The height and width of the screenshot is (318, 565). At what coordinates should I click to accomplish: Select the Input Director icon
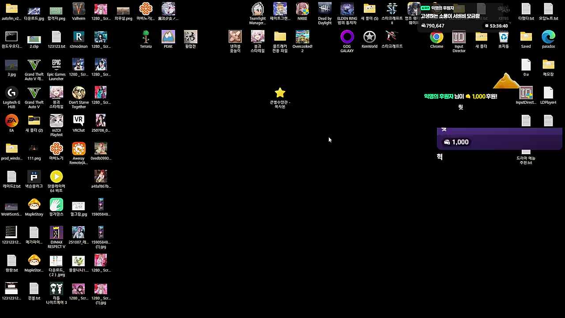(x=459, y=37)
